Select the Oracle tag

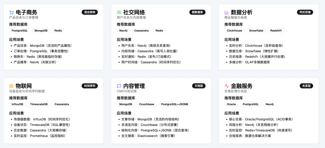pyautogui.click(x=231, y=104)
